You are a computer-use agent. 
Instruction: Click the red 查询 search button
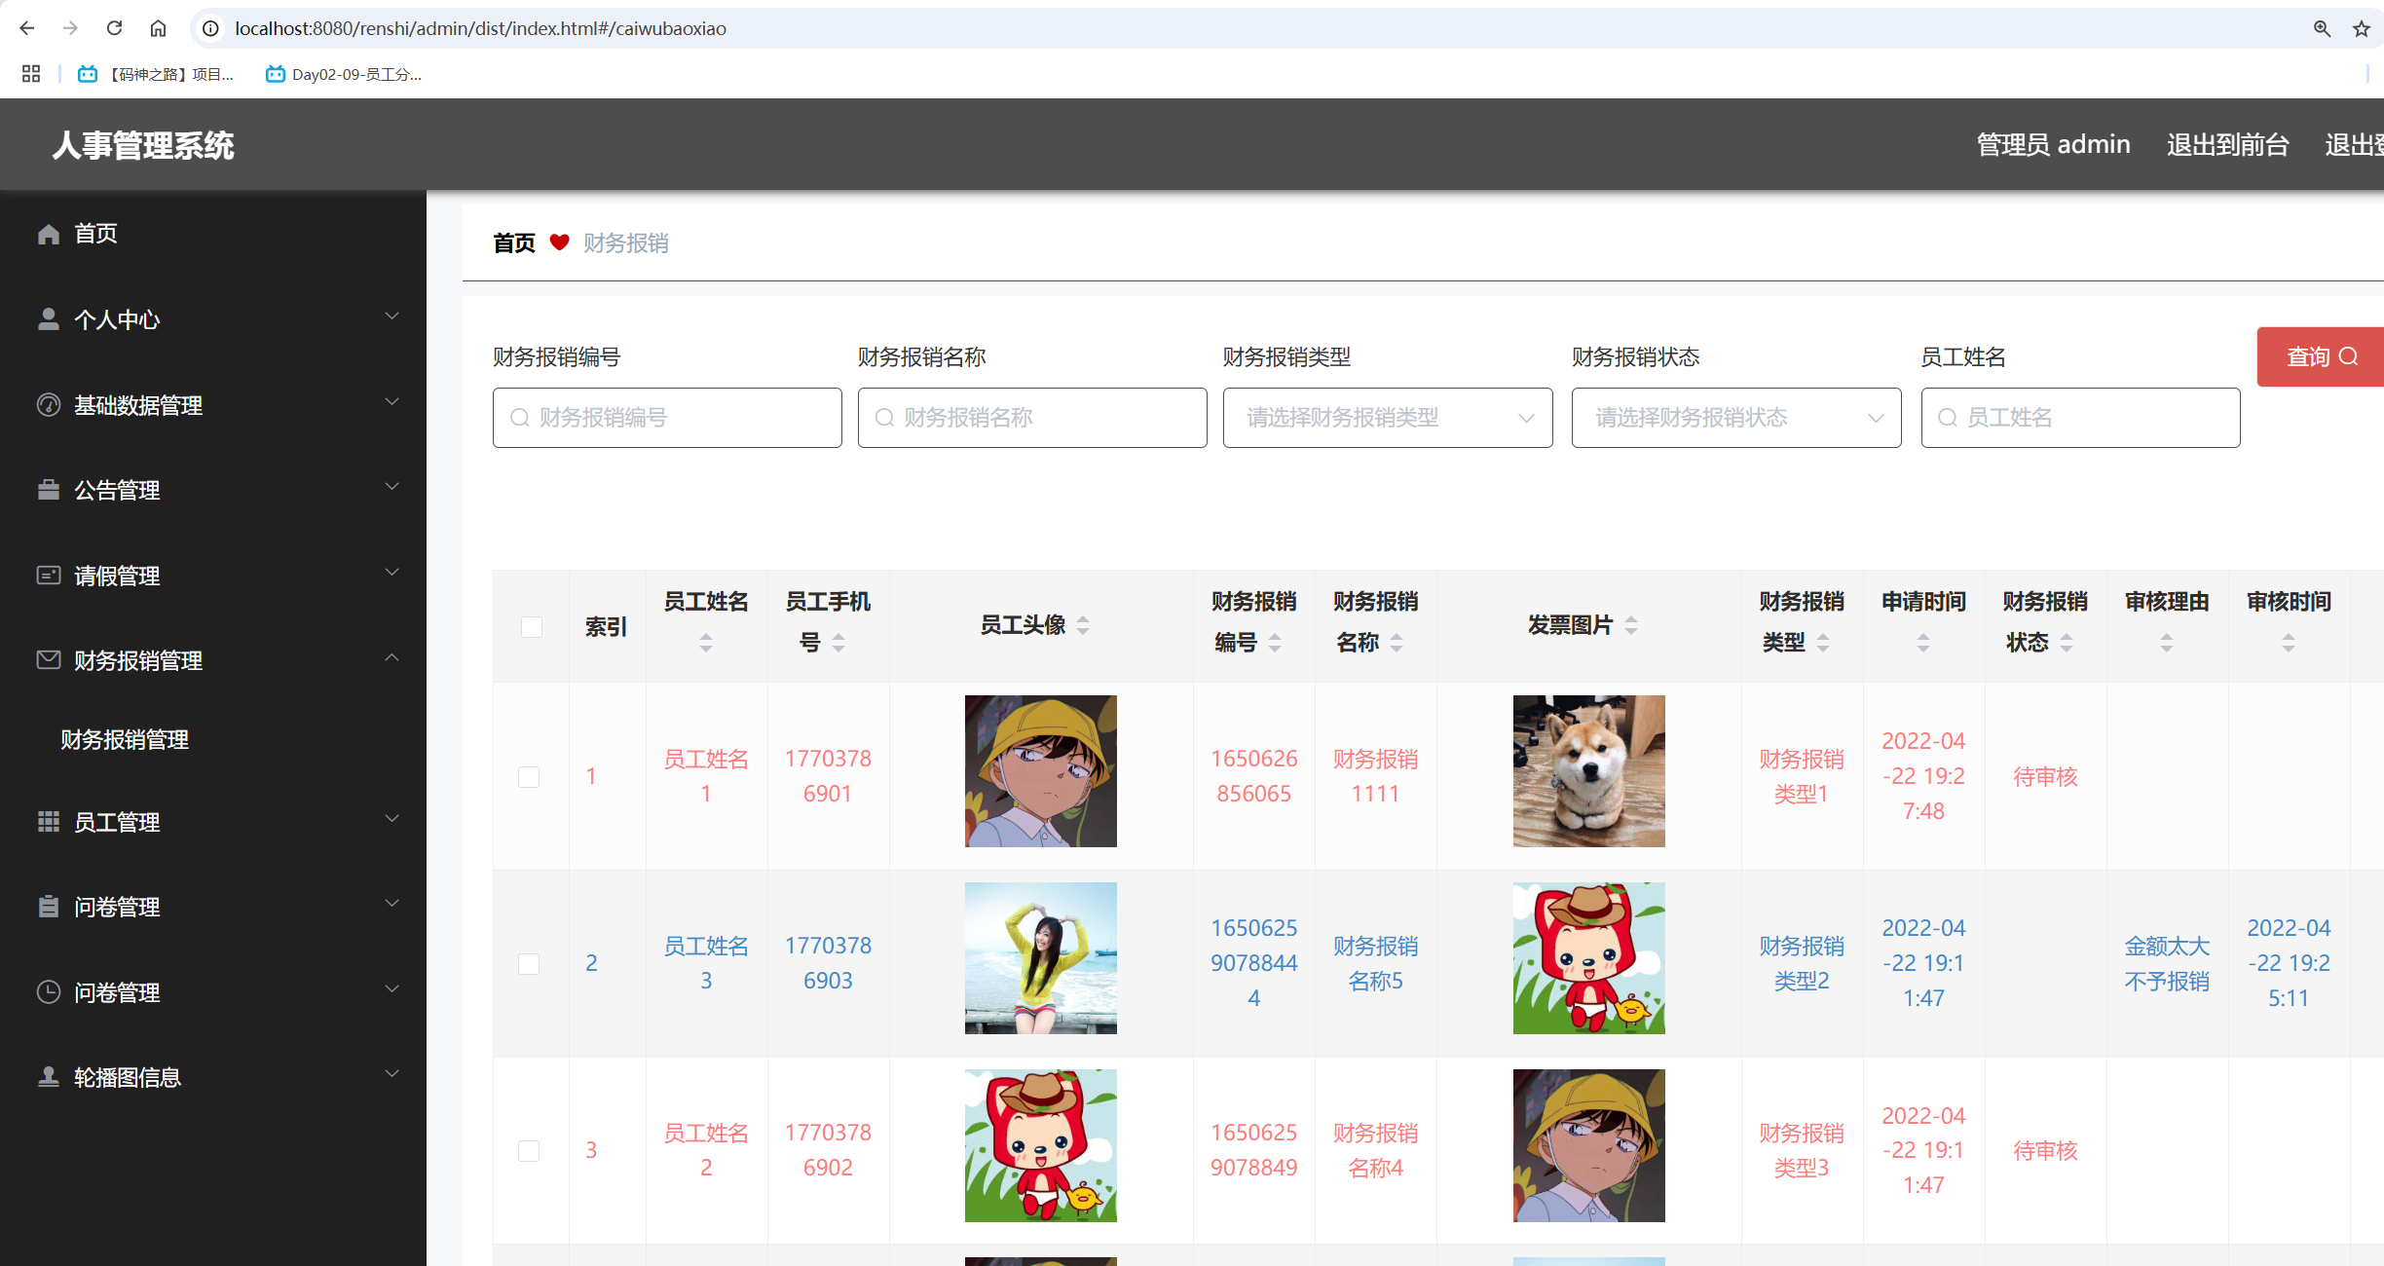point(2322,357)
